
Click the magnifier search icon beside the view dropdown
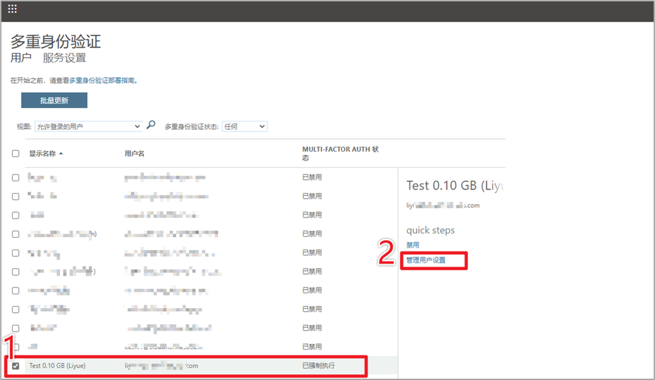pos(151,125)
